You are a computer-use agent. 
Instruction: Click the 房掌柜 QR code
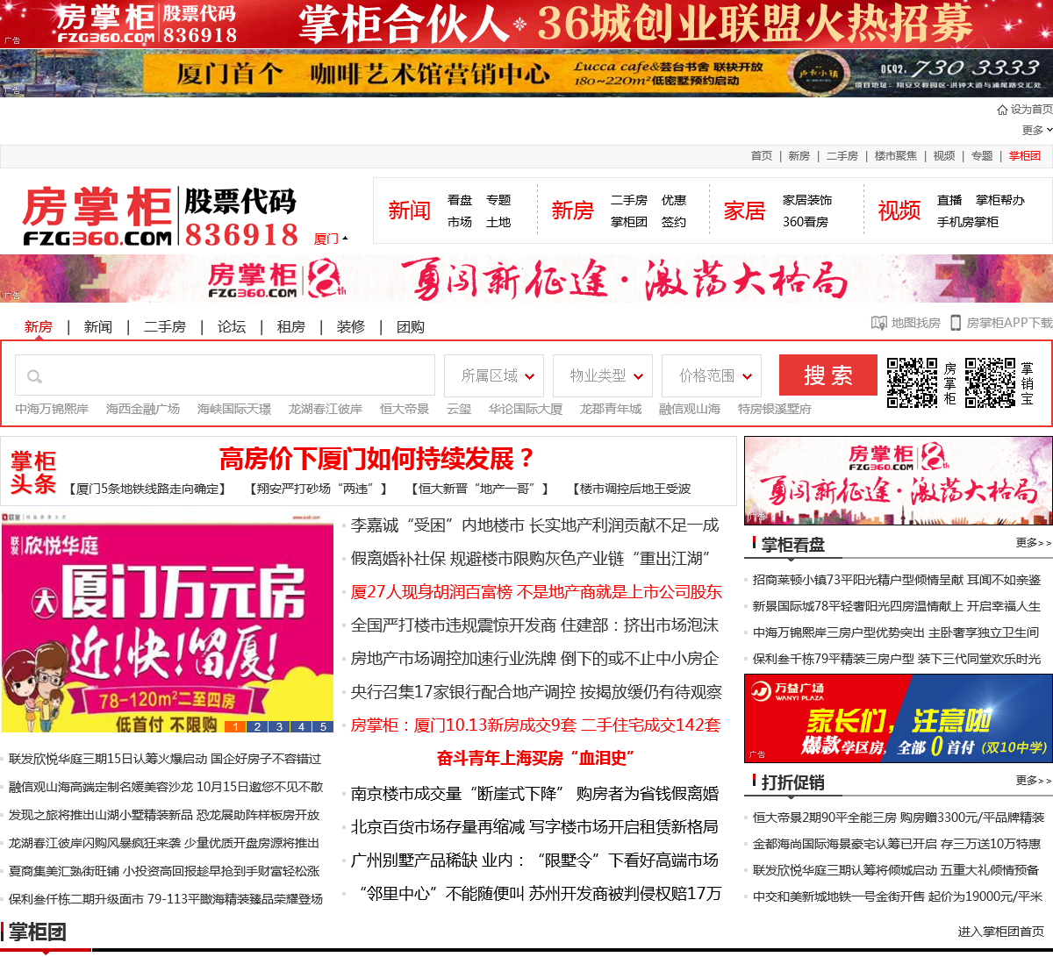(912, 382)
